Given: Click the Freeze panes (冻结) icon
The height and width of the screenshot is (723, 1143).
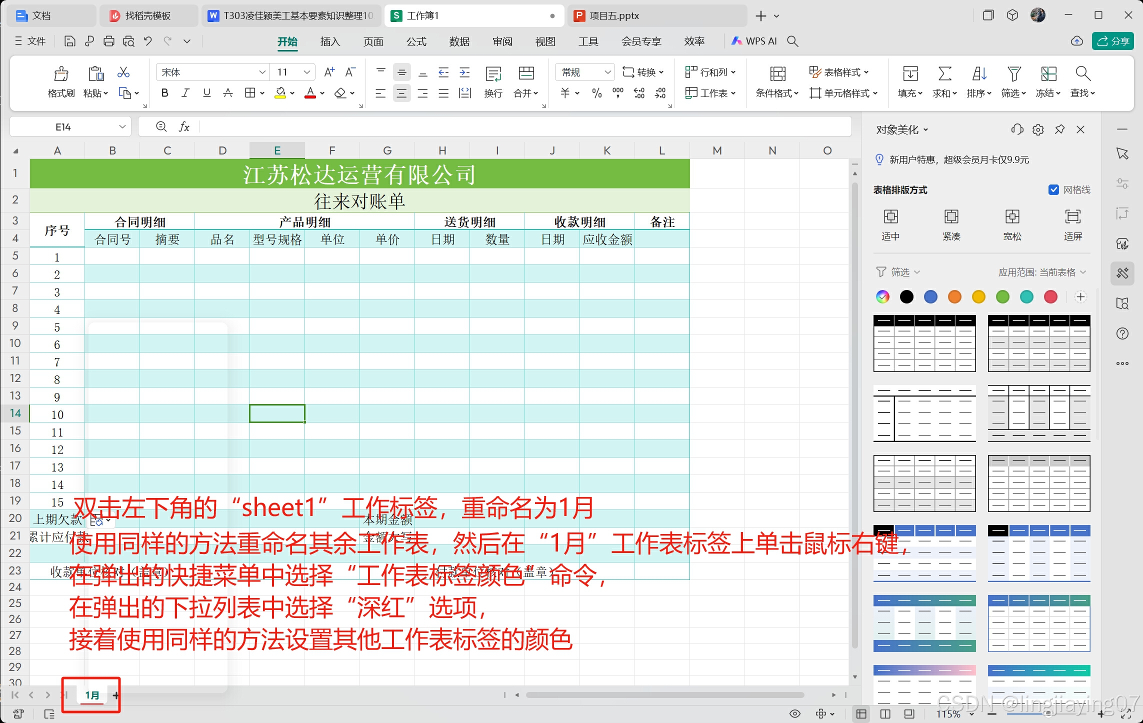Looking at the screenshot, I should [x=1048, y=74].
